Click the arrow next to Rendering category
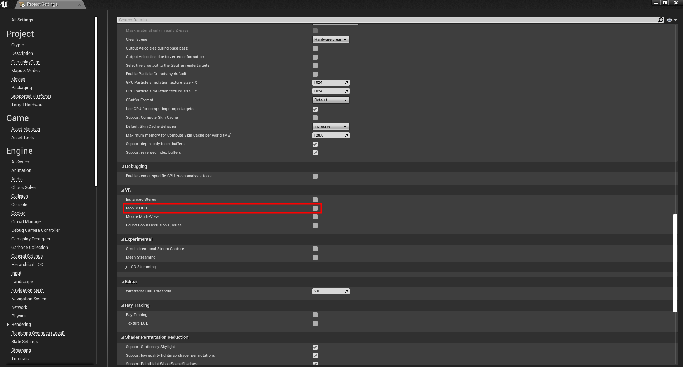Screen dimensions: 683x367 [8, 325]
